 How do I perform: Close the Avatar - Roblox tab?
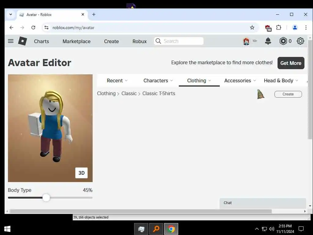pyautogui.click(x=83, y=14)
